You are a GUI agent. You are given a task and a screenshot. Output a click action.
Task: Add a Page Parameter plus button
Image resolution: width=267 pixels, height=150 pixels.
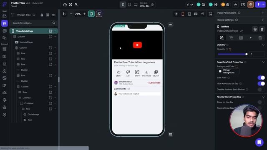click(263, 13)
